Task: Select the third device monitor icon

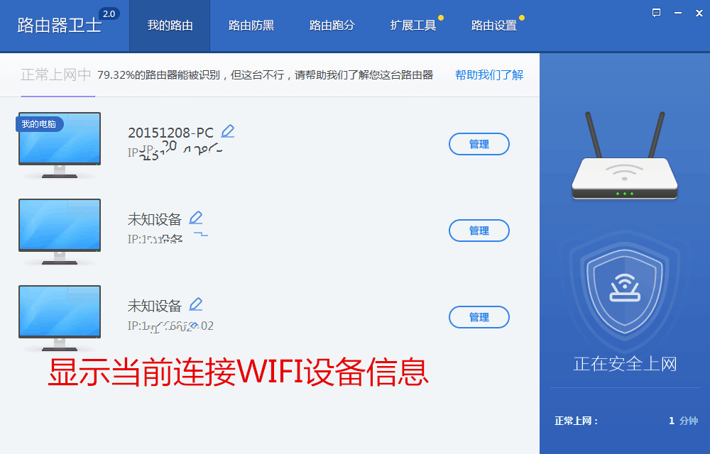Action: pos(60,318)
